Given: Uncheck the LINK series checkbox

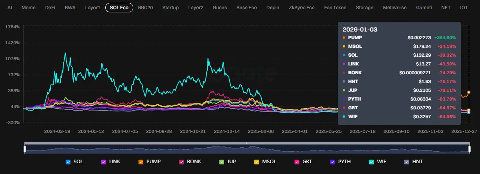Looking at the screenshot, I should tap(103, 162).
